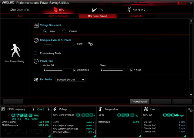Viewport: 194px width, 138px height.
Task: Select the Max Power Saving tab
Action: tap(98, 16)
